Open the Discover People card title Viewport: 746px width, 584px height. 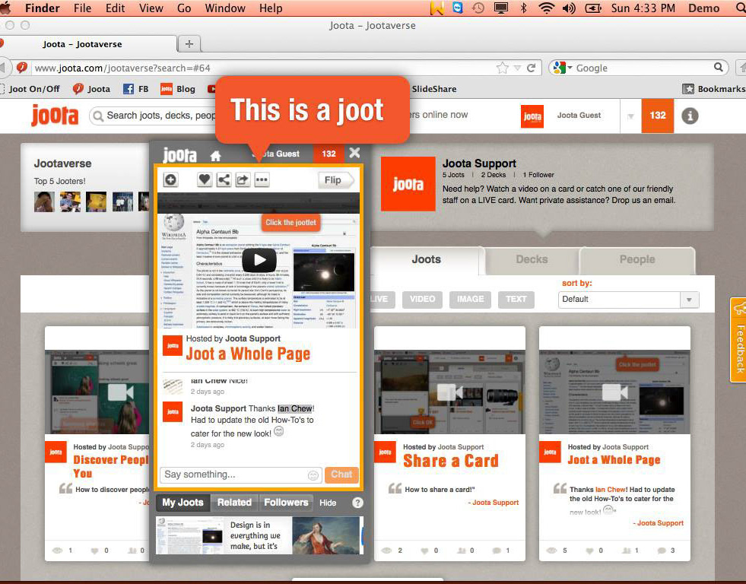[111, 466]
